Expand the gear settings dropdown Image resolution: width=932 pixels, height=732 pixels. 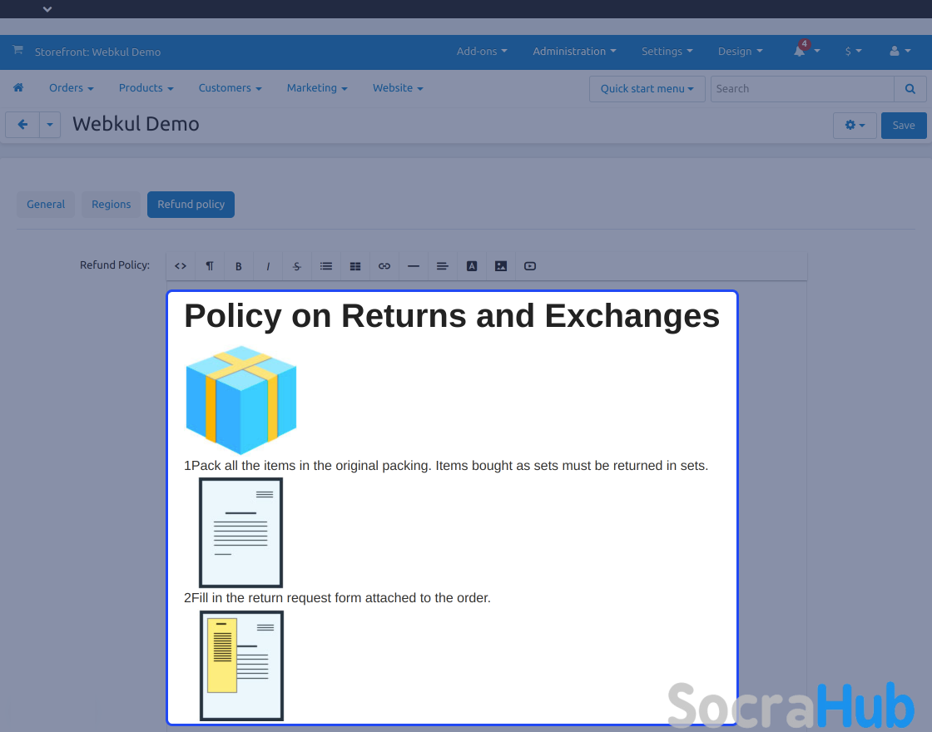855,126
